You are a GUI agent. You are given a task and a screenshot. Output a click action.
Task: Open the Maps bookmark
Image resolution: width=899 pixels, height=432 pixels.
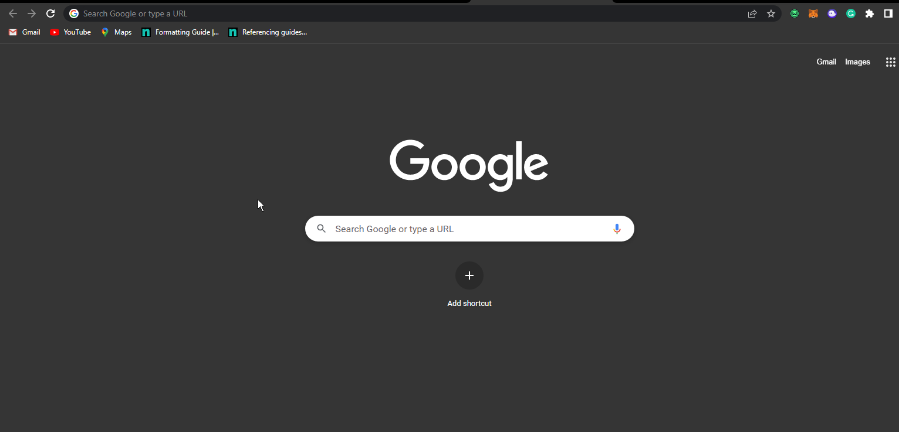tap(116, 32)
